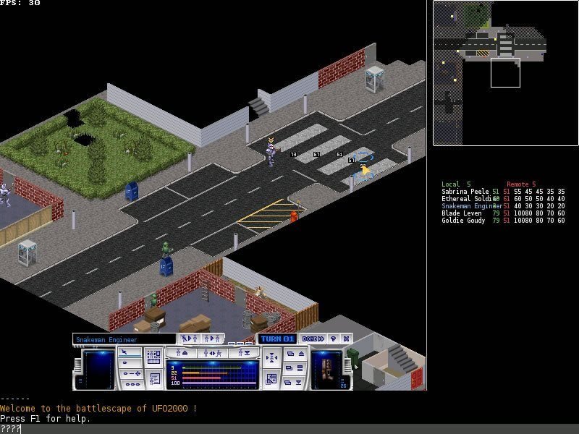Switch to the next unit

pos(212,339)
